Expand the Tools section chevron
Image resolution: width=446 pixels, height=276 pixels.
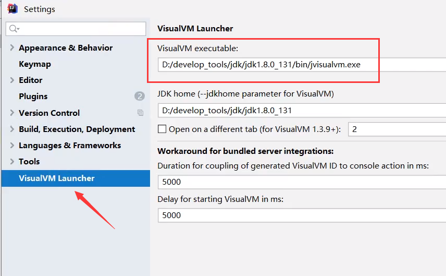(12, 162)
